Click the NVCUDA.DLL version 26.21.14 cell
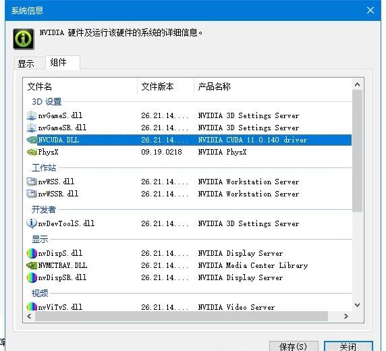This screenshot has width=386, height=351. (165, 140)
